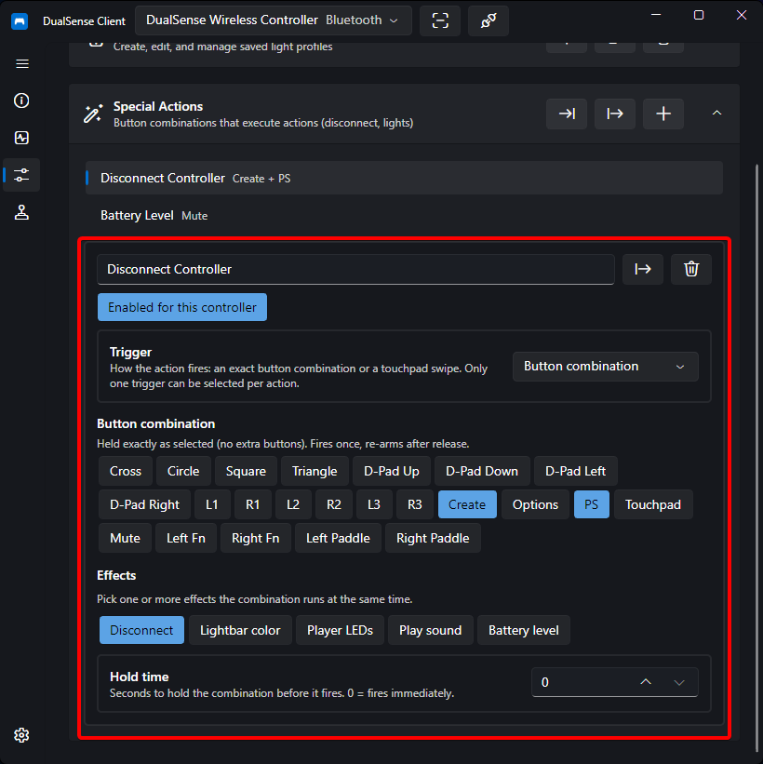Enable the Play sound effect

pos(430,630)
